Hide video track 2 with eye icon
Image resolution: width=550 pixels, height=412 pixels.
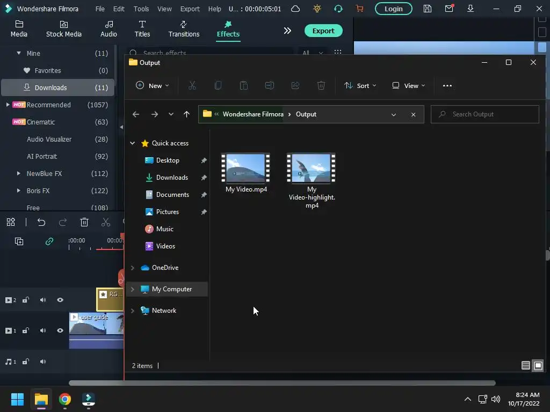click(x=60, y=300)
